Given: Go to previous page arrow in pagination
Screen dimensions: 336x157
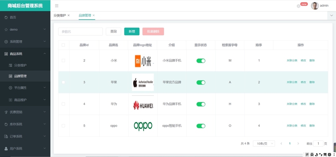Looking at the screenshot, I should point(281,144).
